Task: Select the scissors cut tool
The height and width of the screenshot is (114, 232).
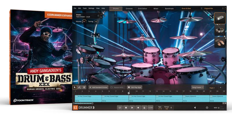Action: 84,87
